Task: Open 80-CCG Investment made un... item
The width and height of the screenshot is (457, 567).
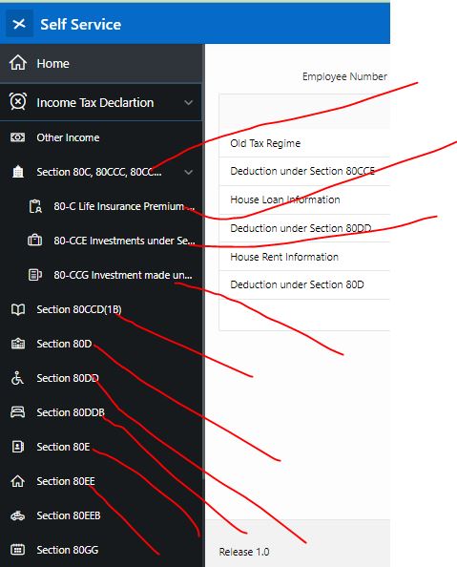Action: pos(101,275)
